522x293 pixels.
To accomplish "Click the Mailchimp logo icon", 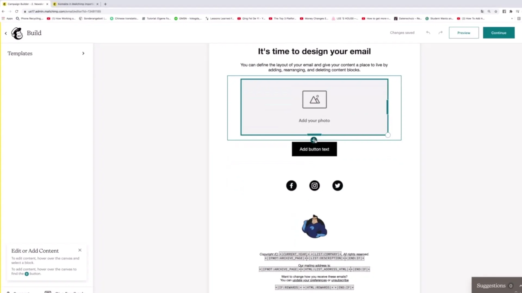I will point(17,33).
